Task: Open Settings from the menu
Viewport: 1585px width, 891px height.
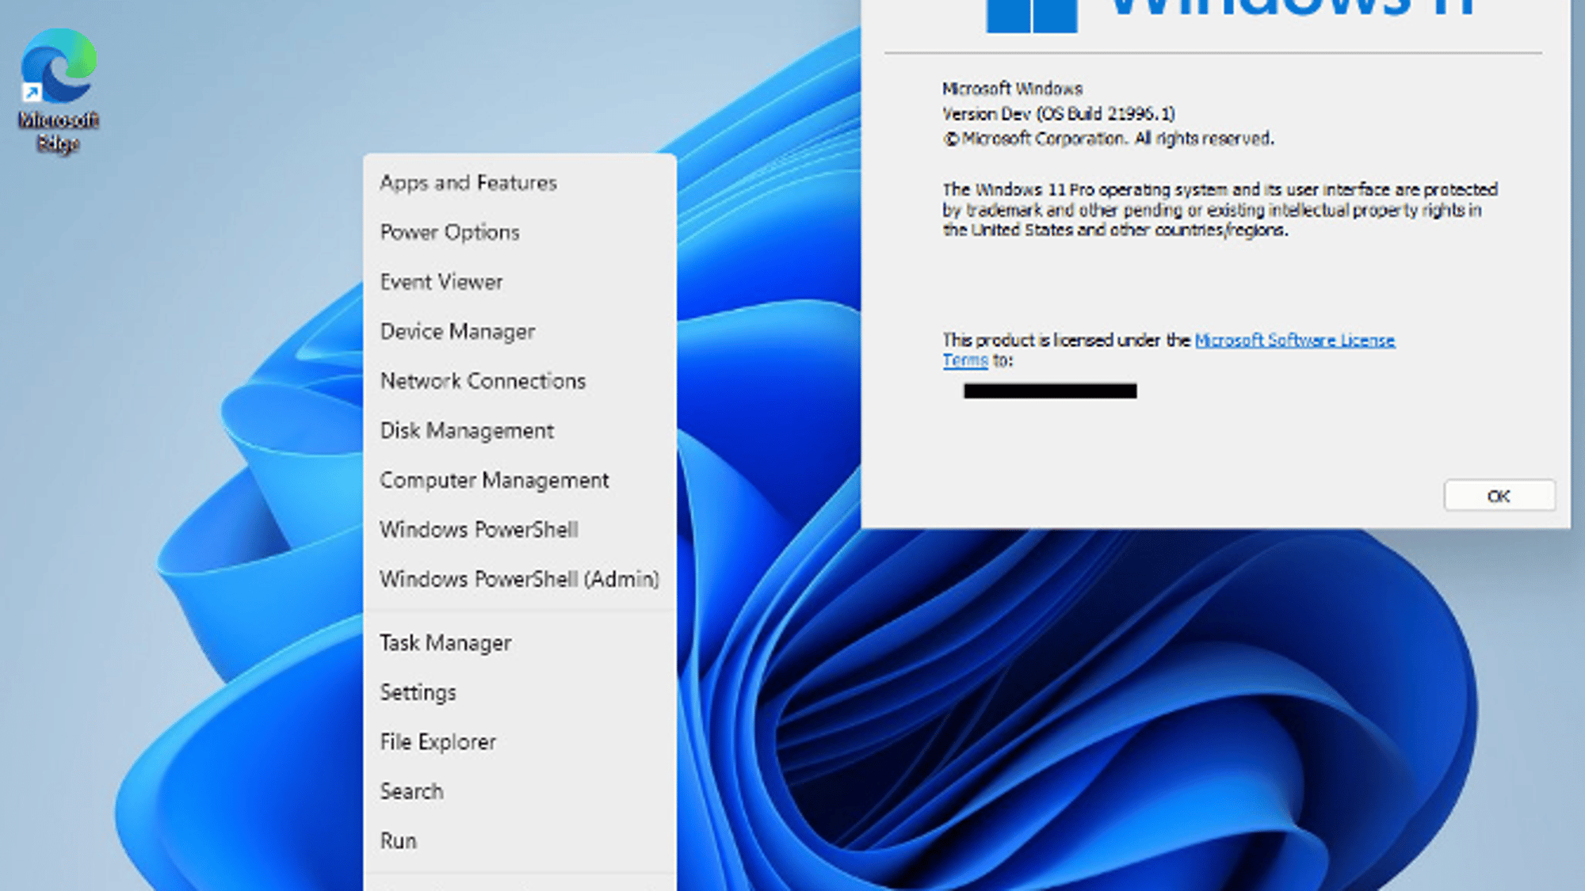Action: [418, 692]
